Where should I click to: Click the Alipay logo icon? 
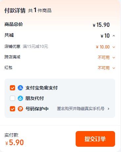click(20, 88)
